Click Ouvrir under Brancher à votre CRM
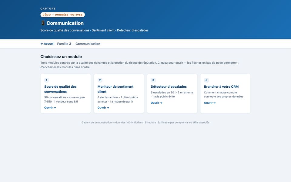Image resolution: width=291 pixels, height=182 pixels. pos(210,103)
